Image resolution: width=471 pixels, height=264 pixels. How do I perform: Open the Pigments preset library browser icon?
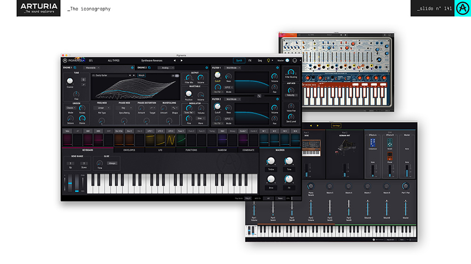pyautogui.click(x=91, y=61)
